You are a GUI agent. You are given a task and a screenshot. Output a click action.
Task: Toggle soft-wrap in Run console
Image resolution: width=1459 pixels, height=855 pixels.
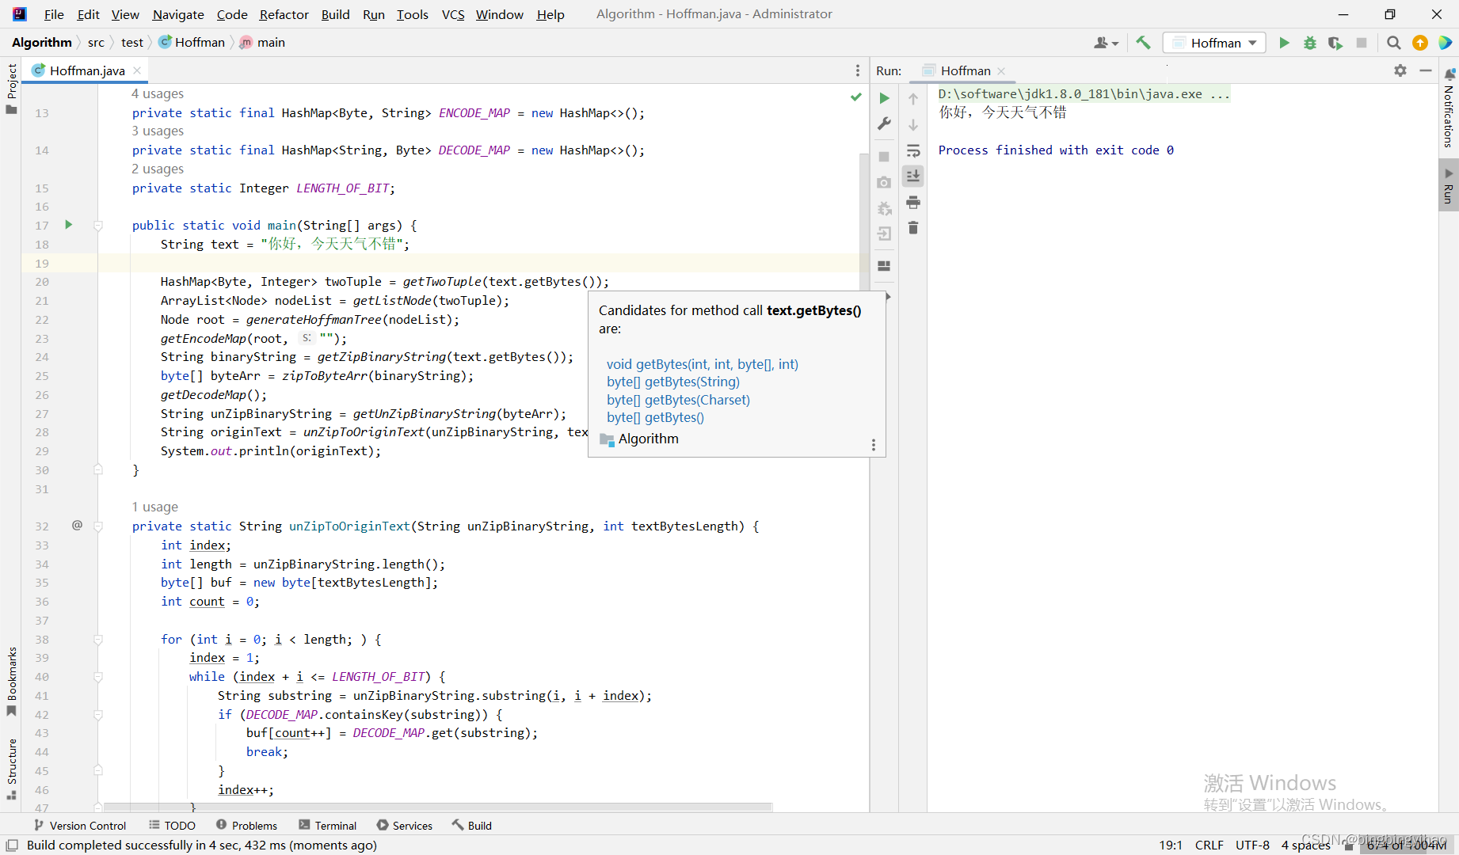point(913,151)
